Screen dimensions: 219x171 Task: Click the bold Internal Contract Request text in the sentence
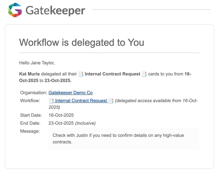[x=112, y=74]
